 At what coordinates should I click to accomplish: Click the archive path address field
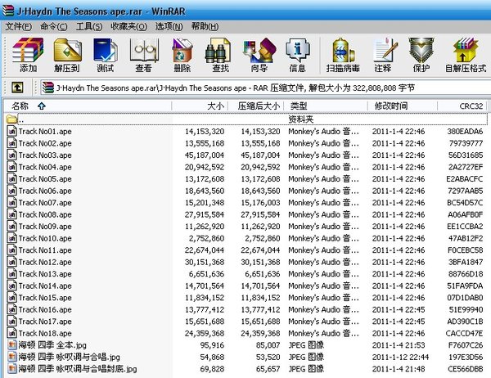[x=265, y=88]
